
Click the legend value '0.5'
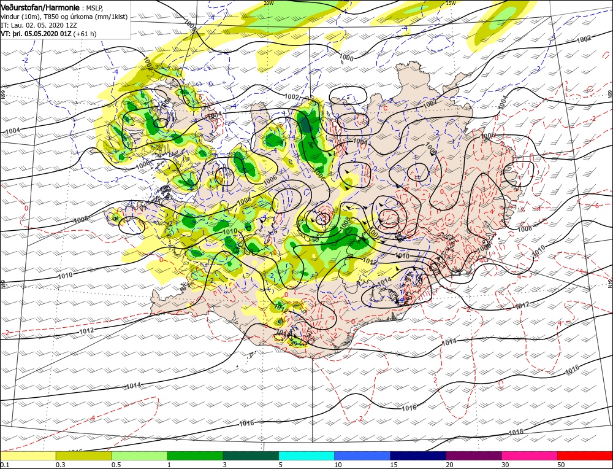point(116,465)
